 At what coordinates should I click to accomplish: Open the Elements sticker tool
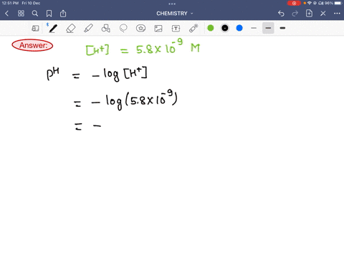click(140, 28)
